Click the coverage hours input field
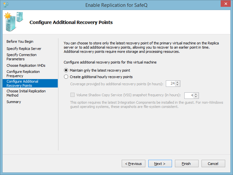This screenshot has height=175, width=233. [x=171, y=84]
